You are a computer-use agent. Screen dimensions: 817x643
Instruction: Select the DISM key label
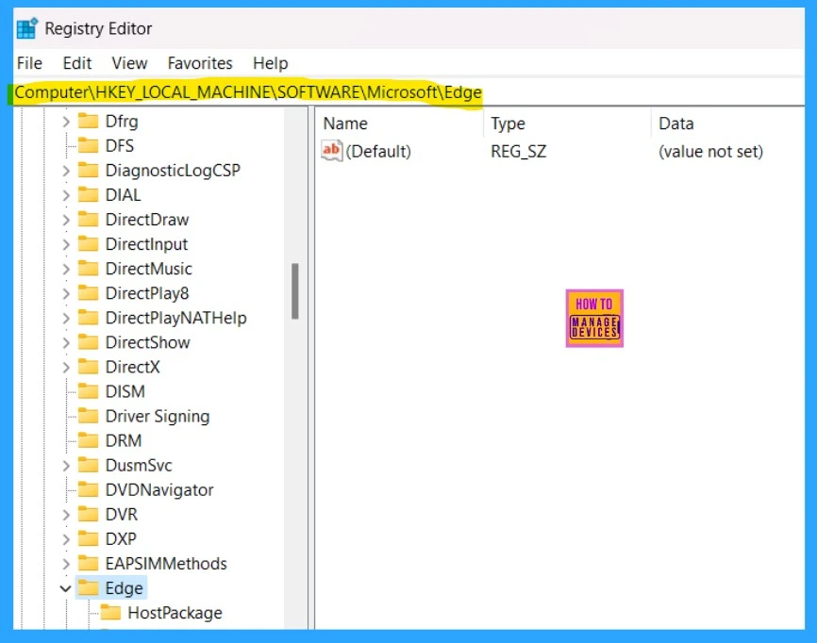click(125, 391)
